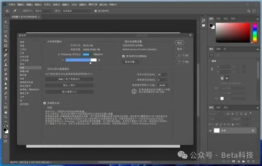
Task: Toggle 多线程合成 checkbox
Action: pos(45,103)
